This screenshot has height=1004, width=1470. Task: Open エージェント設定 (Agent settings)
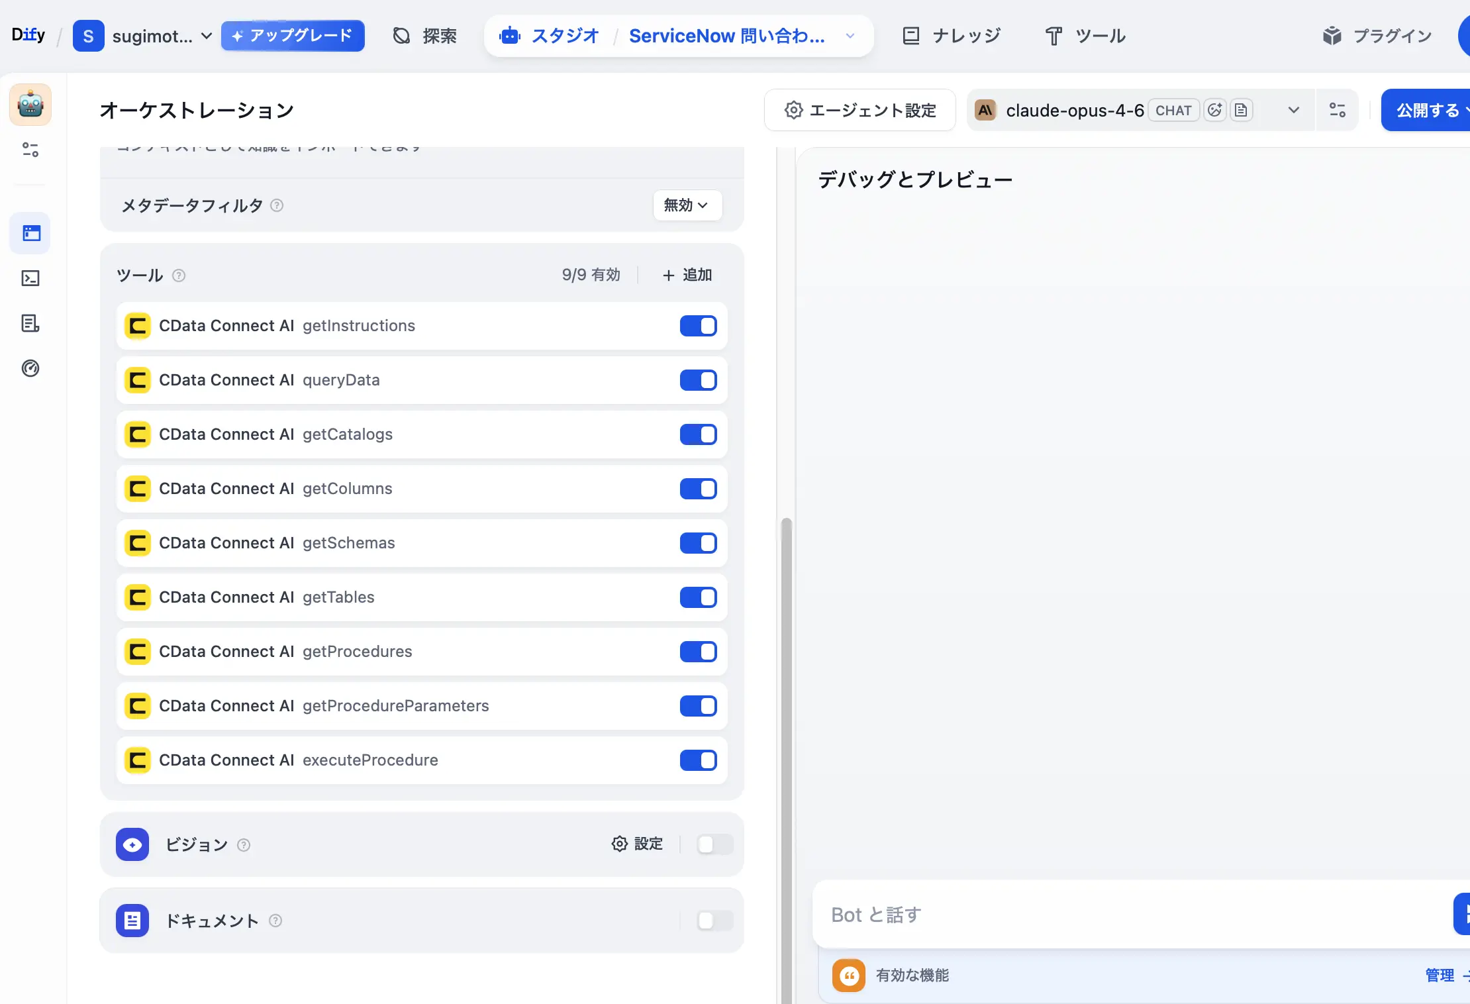point(859,110)
